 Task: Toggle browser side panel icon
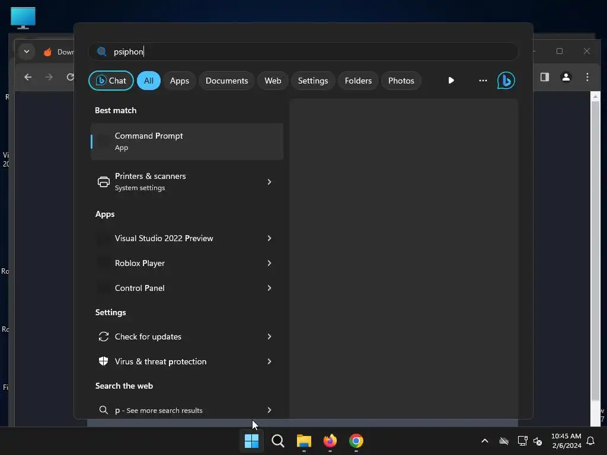[x=545, y=77]
